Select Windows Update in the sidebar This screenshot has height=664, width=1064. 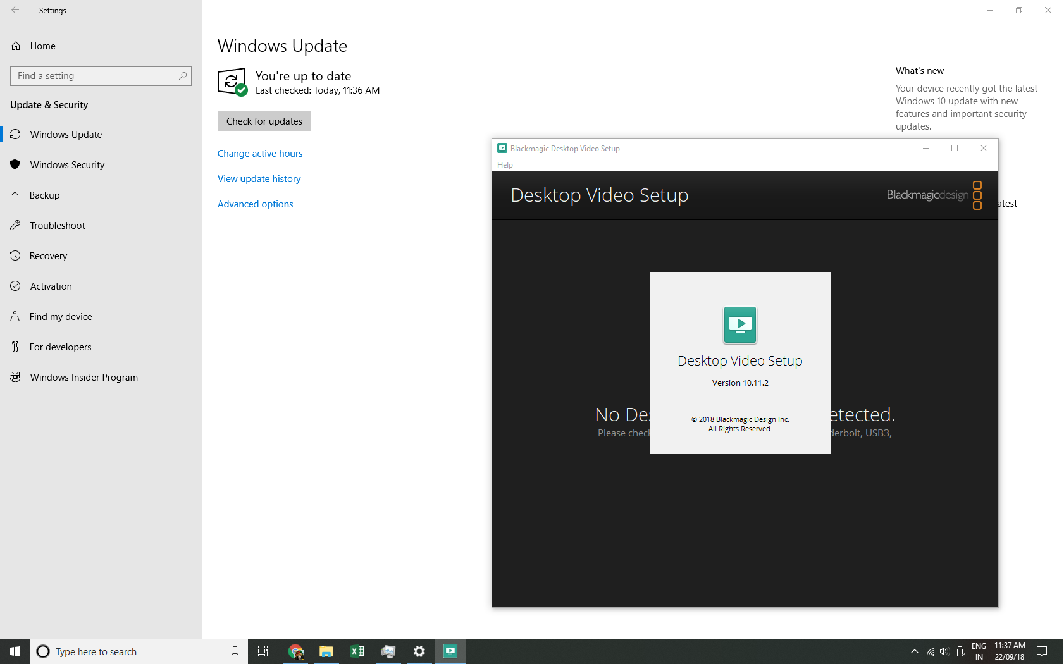[101, 134]
